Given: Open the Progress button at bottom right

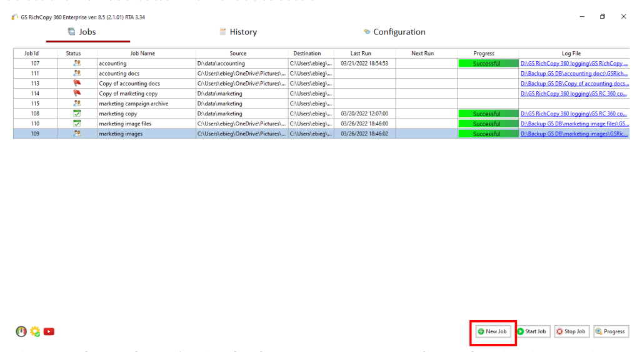Looking at the screenshot, I should pyautogui.click(x=611, y=331).
